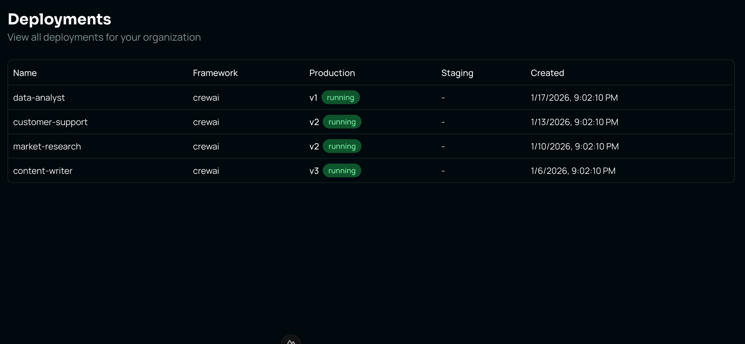Click the Framework header
The image size is (745, 344).
click(215, 73)
